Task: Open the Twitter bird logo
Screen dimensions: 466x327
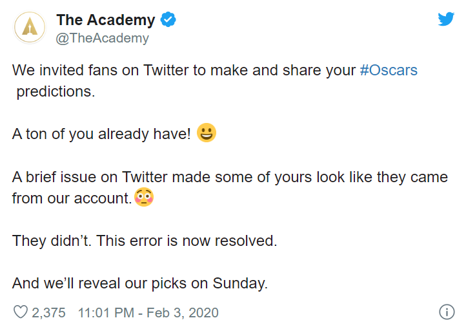Action: (x=446, y=19)
